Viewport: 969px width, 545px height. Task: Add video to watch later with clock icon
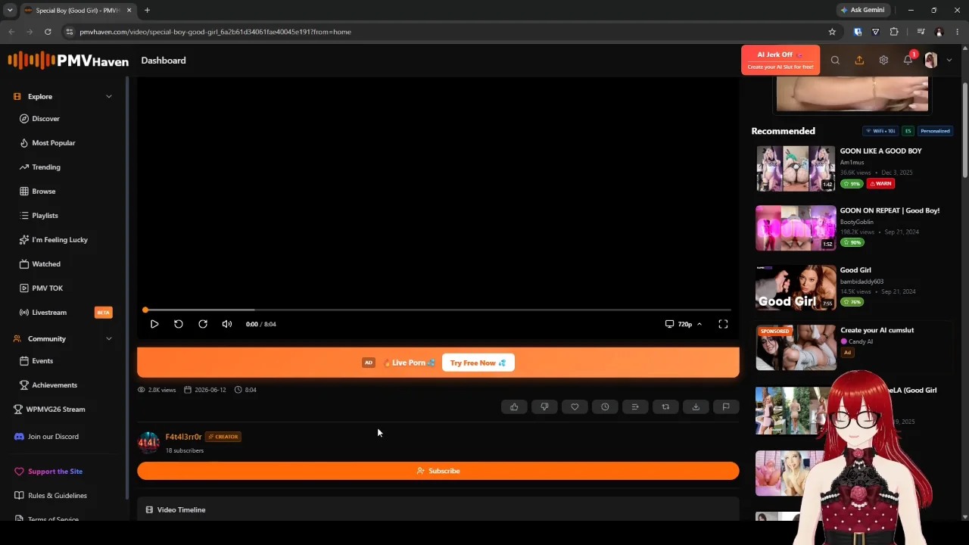coord(605,407)
